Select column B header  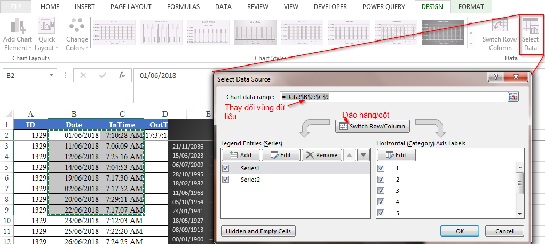tap(74, 114)
